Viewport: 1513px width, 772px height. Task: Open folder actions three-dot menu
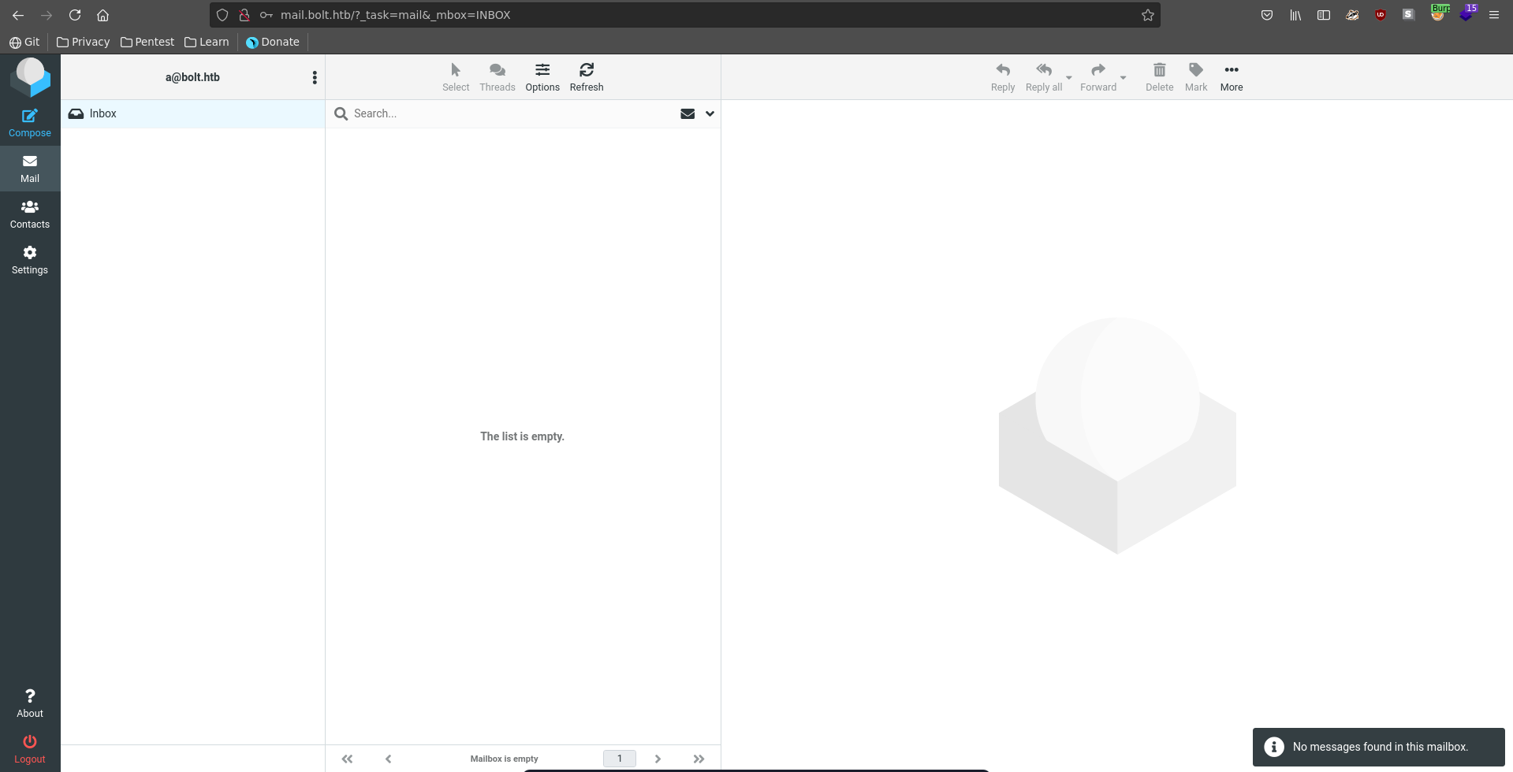pos(315,77)
